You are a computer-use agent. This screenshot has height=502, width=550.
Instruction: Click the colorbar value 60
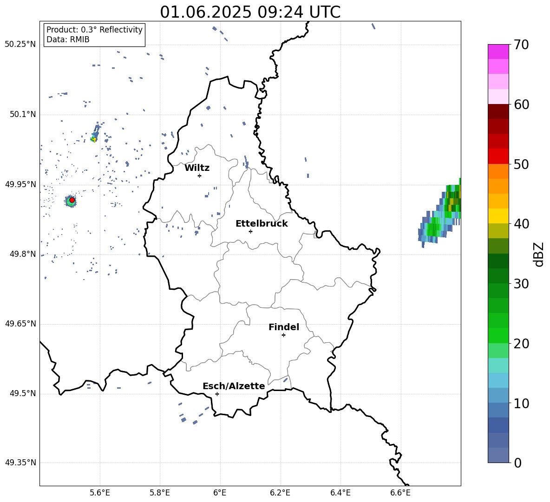[x=521, y=104]
